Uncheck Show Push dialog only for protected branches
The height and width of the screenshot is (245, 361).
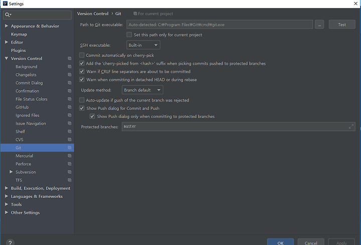tap(92, 116)
